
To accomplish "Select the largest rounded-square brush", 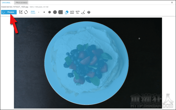I will [60, 12].
